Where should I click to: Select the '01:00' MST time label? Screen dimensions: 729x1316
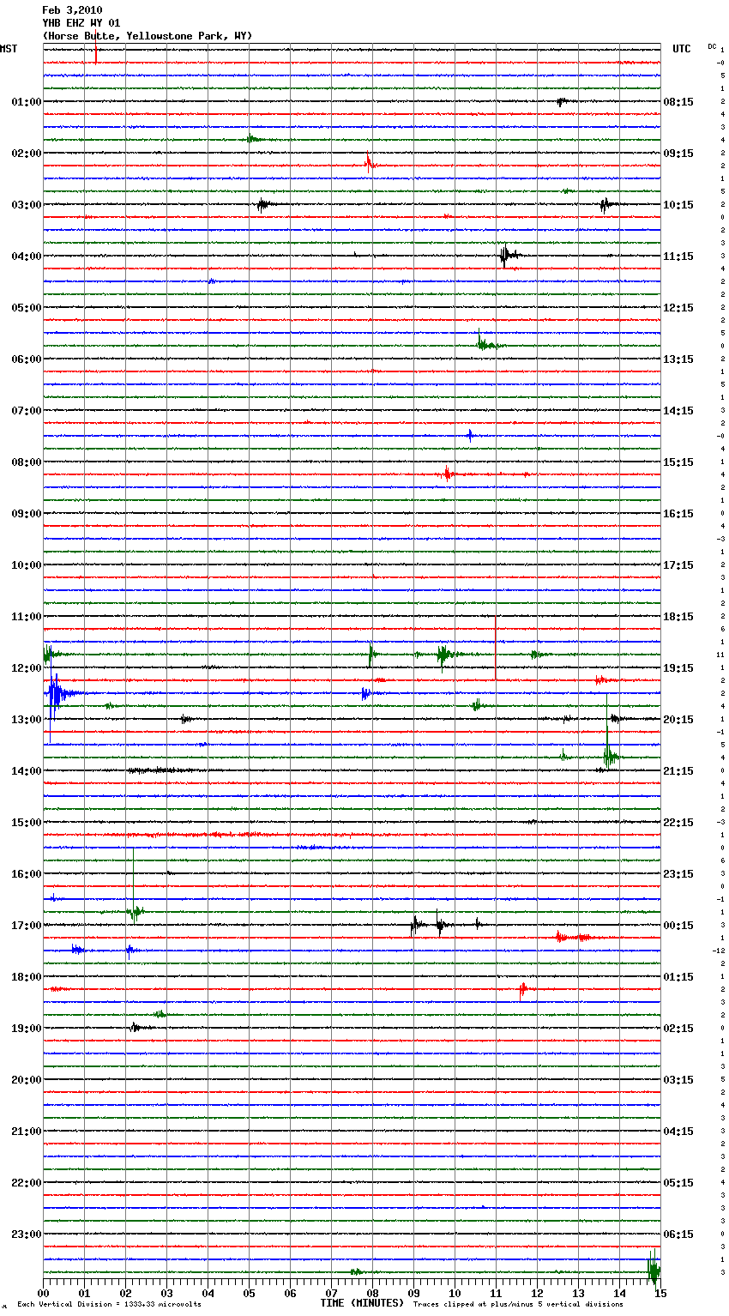pos(27,102)
